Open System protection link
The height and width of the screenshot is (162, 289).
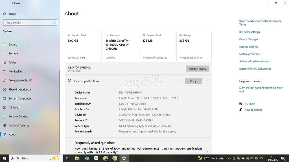pos(250,54)
